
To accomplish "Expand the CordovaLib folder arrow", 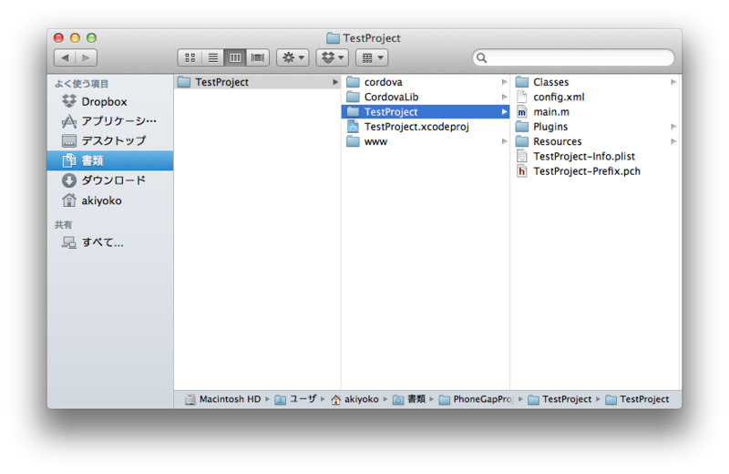I will coord(504,97).
